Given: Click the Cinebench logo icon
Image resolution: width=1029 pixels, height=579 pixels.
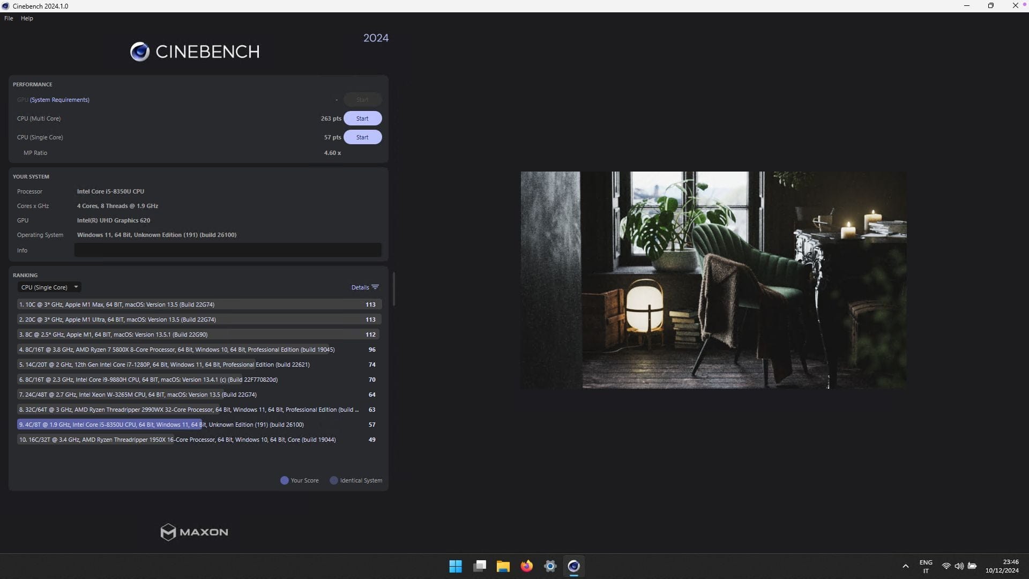Looking at the screenshot, I should (x=140, y=51).
